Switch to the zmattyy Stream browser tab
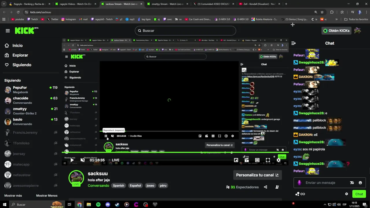The image size is (370, 208). [167, 4]
